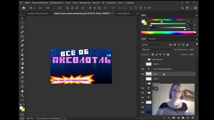Screen dimensions: 214x120
Task: Expand the доп.штучки layer group
Action: click(146, 59)
